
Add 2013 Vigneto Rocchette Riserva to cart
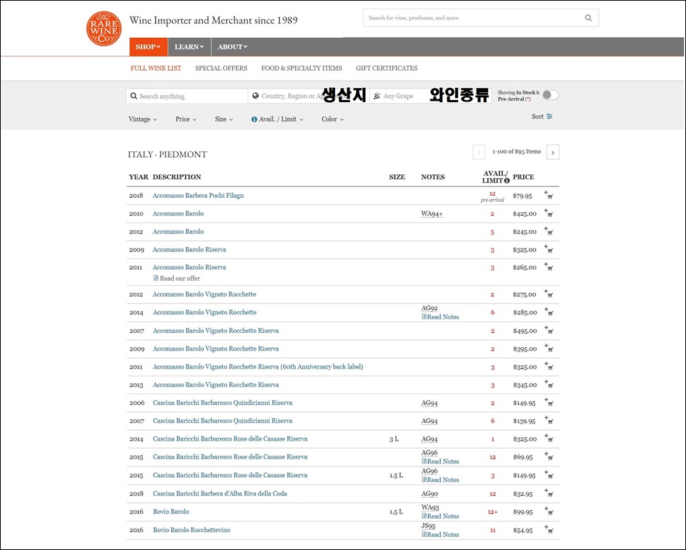tap(549, 384)
